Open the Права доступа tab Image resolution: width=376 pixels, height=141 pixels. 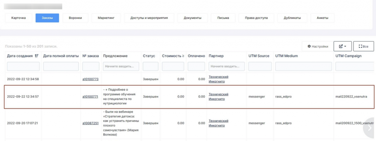click(256, 18)
